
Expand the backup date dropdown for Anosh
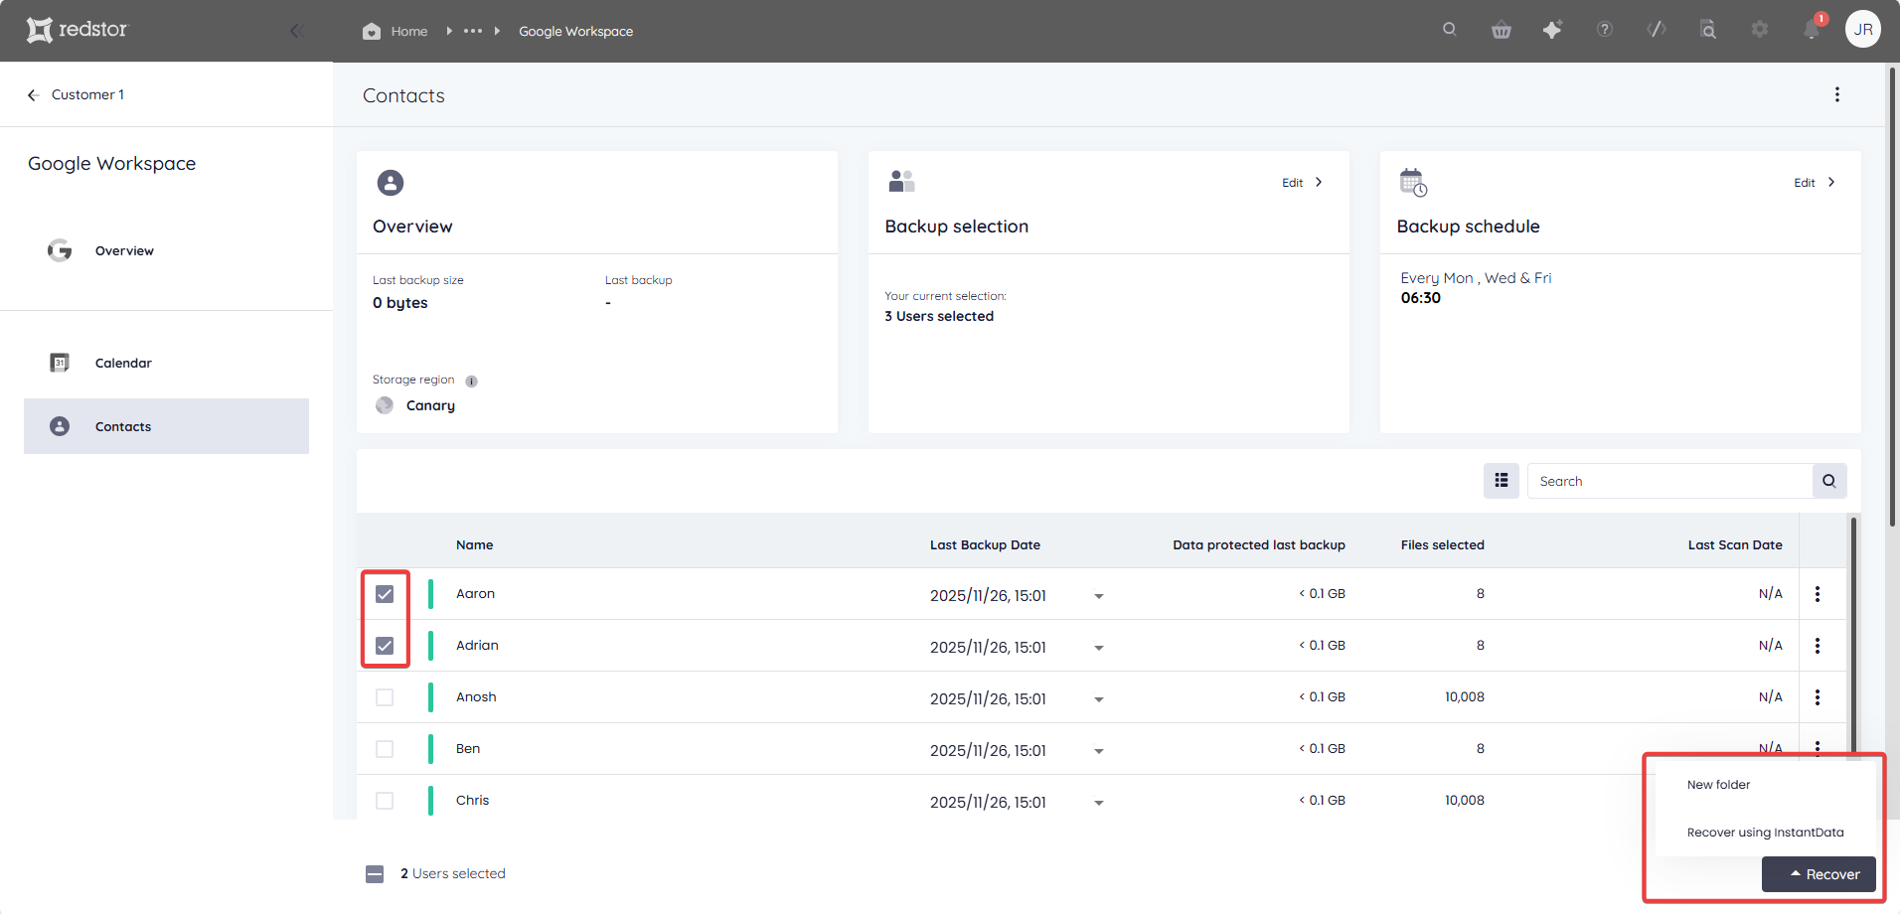pyautogui.click(x=1099, y=699)
